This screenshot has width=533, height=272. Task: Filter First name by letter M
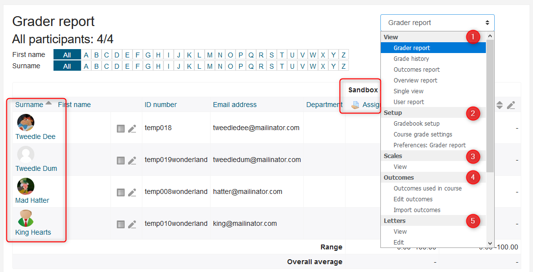[210, 54]
